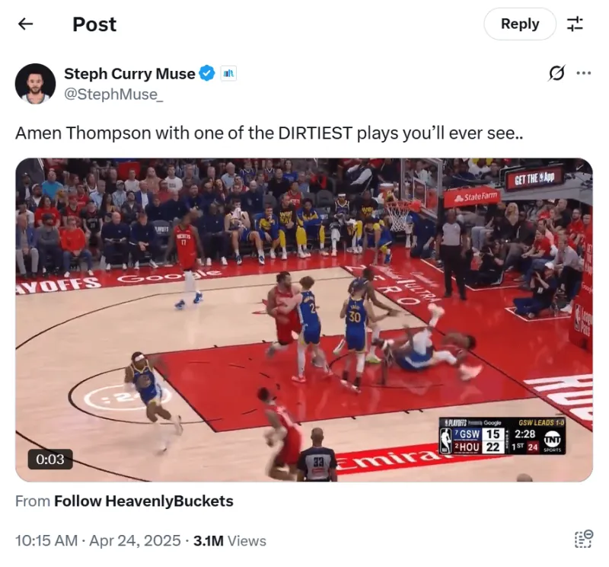Click the 0:03 video duration label
This screenshot has height=567, width=609.
pyautogui.click(x=50, y=460)
